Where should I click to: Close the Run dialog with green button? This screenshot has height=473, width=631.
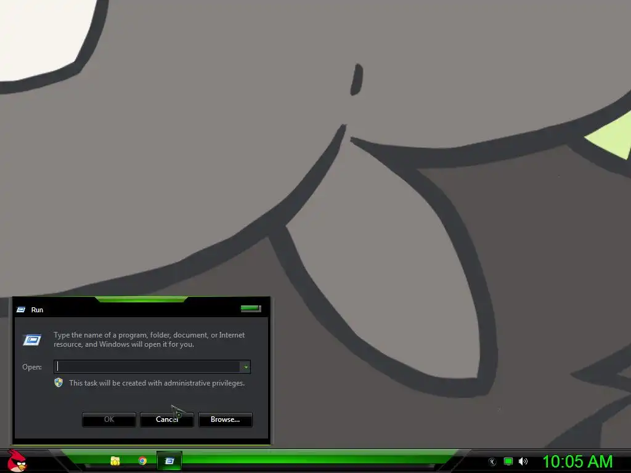tap(251, 309)
